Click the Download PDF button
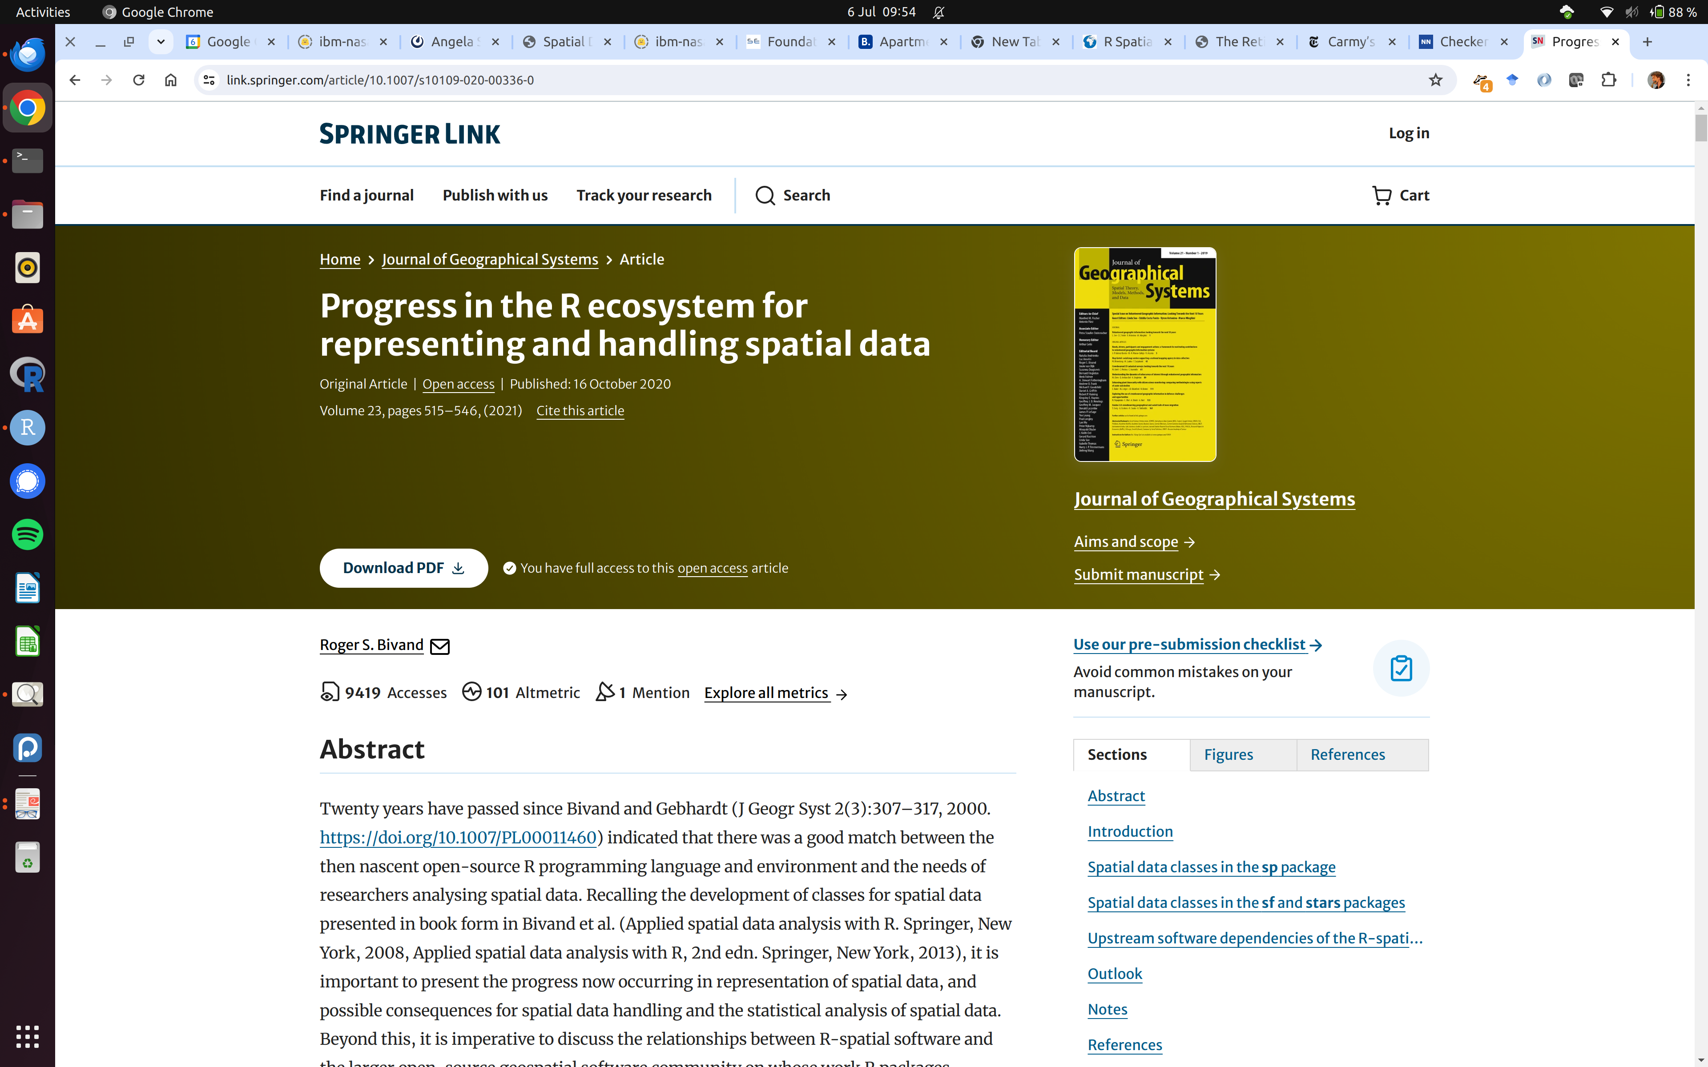The image size is (1708, 1067). (x=403, y=568)
